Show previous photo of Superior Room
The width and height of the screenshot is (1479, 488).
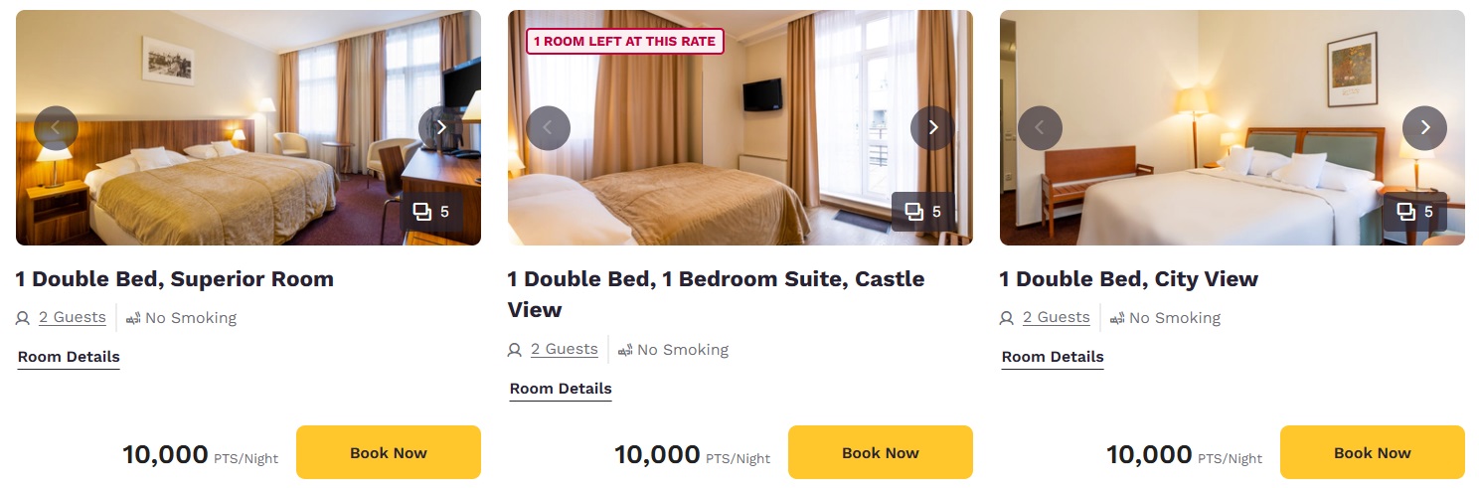56,127
